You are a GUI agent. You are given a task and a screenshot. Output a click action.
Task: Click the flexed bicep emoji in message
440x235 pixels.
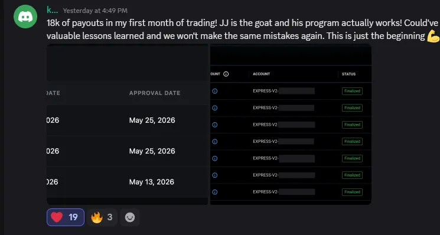pyautogui.click(x=433, y=36)
